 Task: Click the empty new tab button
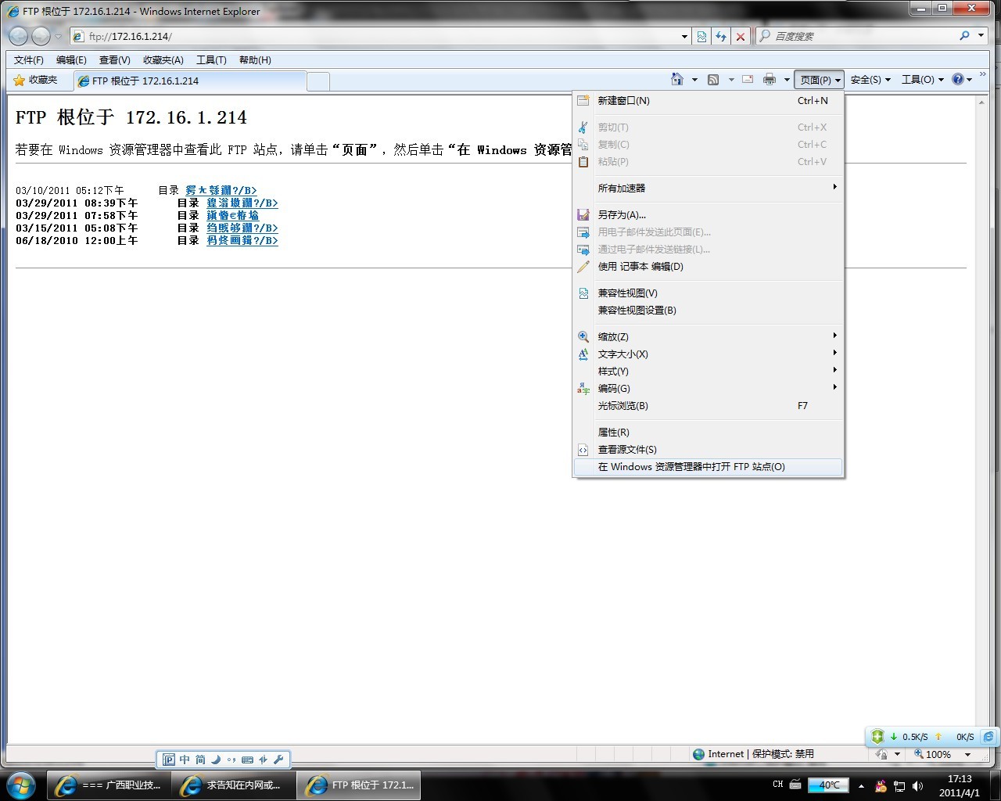click(318, 81)
